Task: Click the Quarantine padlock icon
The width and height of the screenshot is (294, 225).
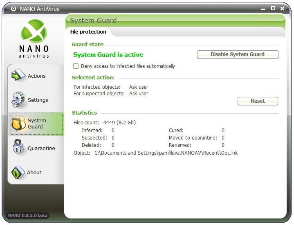Action: click(x=18, y=146)
